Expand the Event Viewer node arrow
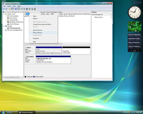This screenshot has height=114, width=143. point(6,18)
